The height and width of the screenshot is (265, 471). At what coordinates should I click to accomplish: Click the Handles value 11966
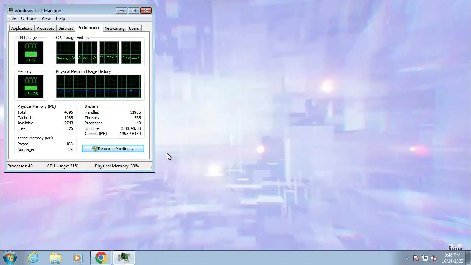(x=135, y=112)
